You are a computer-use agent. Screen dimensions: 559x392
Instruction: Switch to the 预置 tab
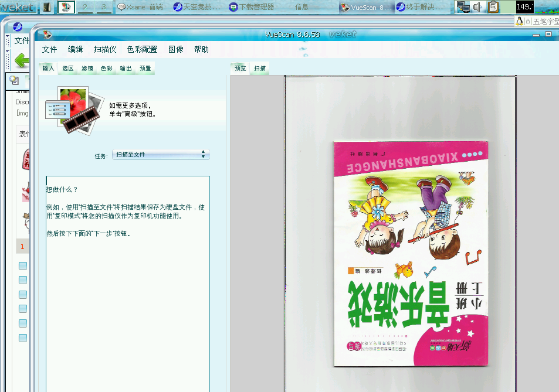pyautogui.click(x=145, y=69)
